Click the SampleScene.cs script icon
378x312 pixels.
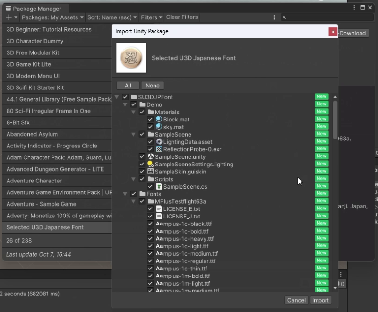point(159,187)
